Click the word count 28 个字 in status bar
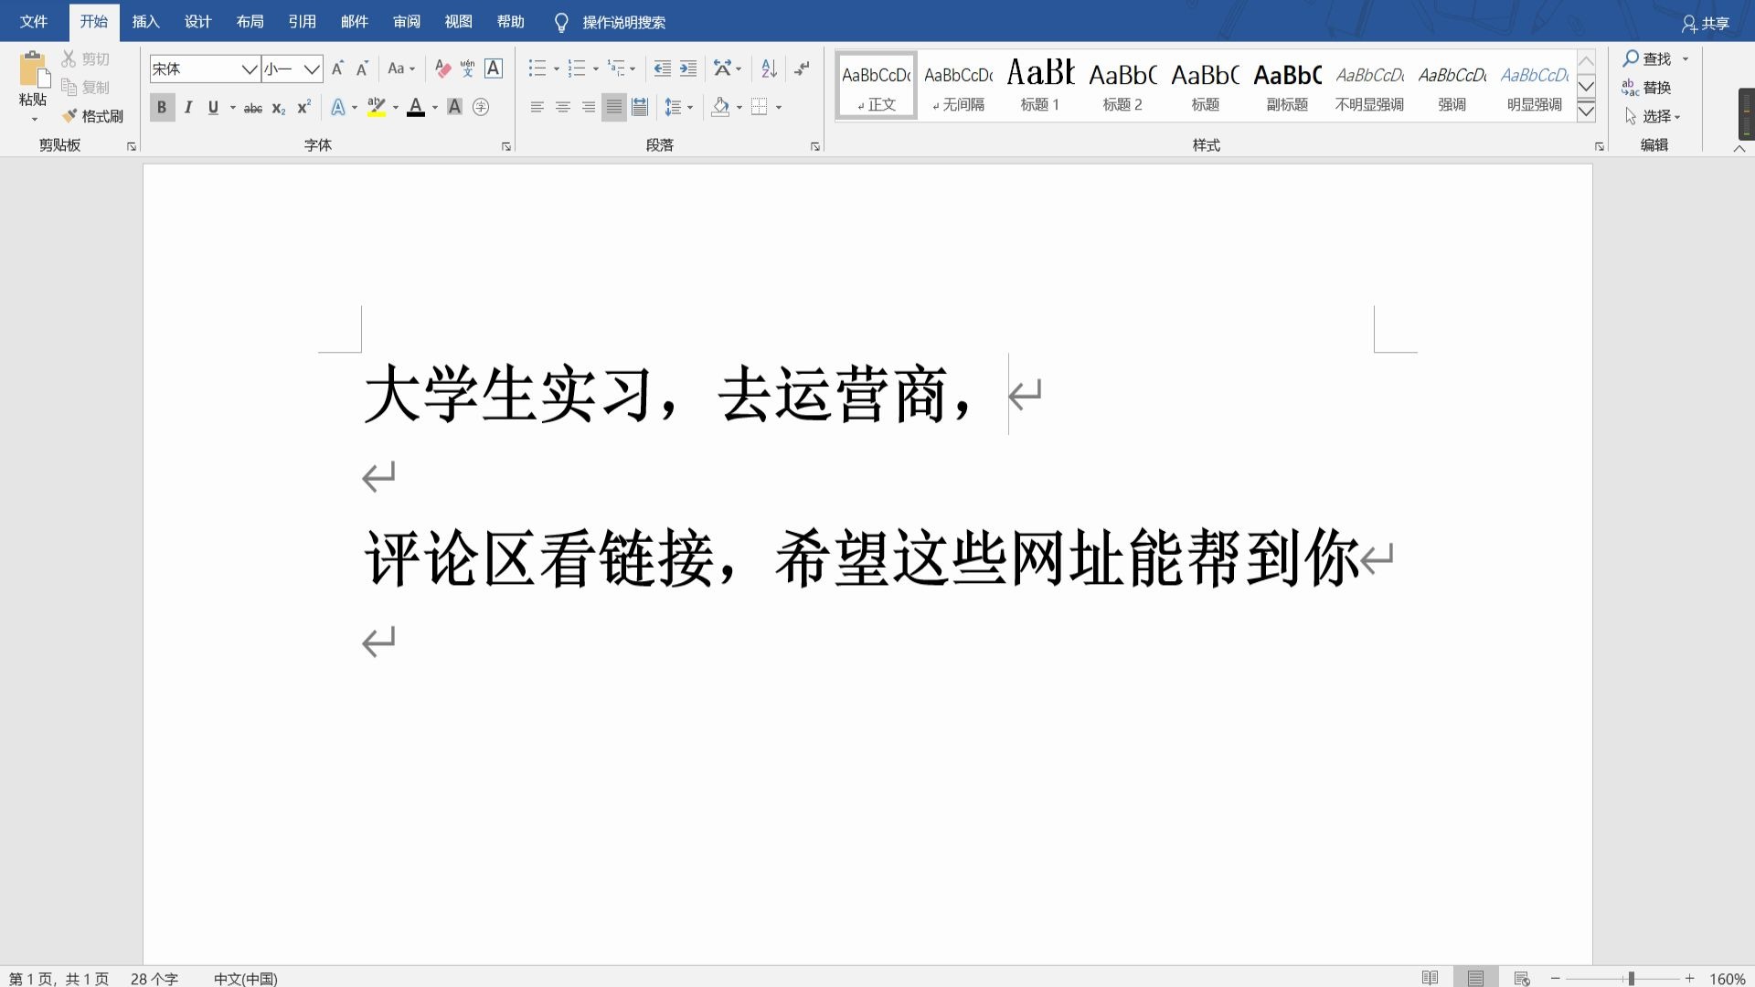Screen dimensions: 1755x987 tap(154, 979)
